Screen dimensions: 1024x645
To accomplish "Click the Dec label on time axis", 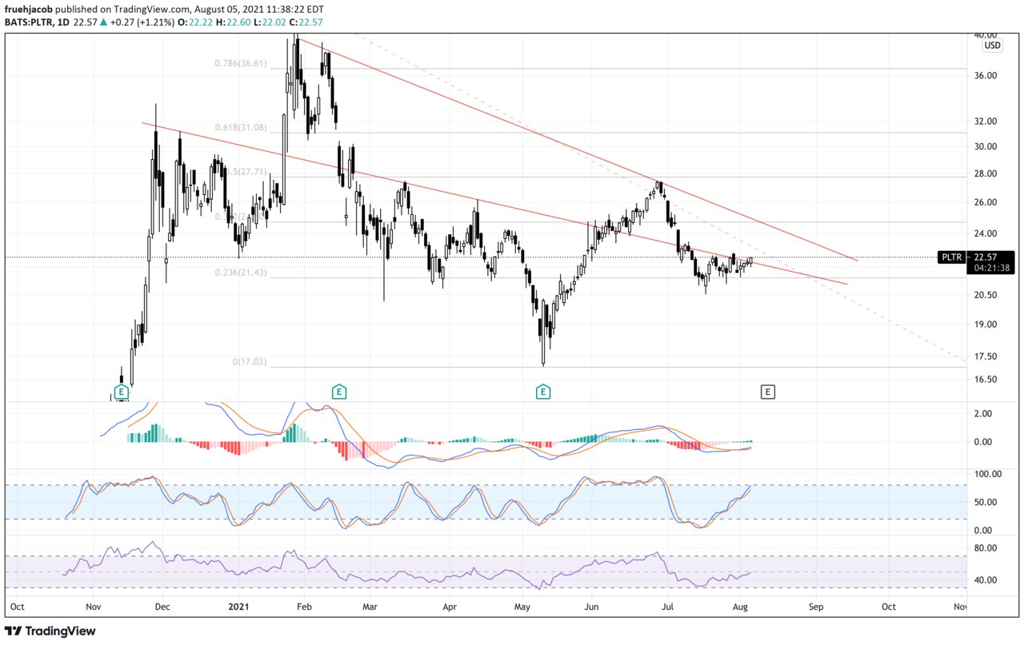I will tap(162, 607).
